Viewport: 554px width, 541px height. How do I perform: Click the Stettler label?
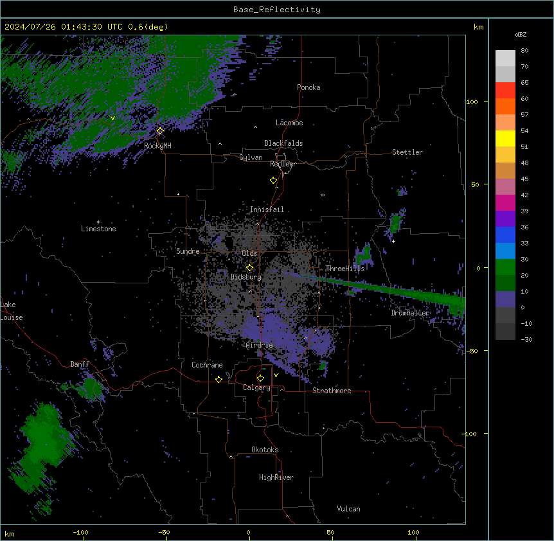click(x=407, y=152)
